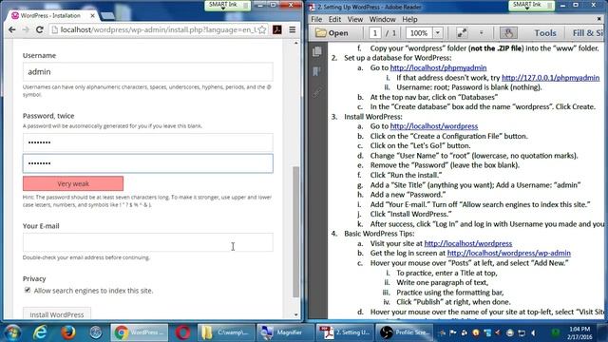Switch to Chrome WordPress taskbar button
Viewport: 608px width, 342px height.
coord(140,332)
